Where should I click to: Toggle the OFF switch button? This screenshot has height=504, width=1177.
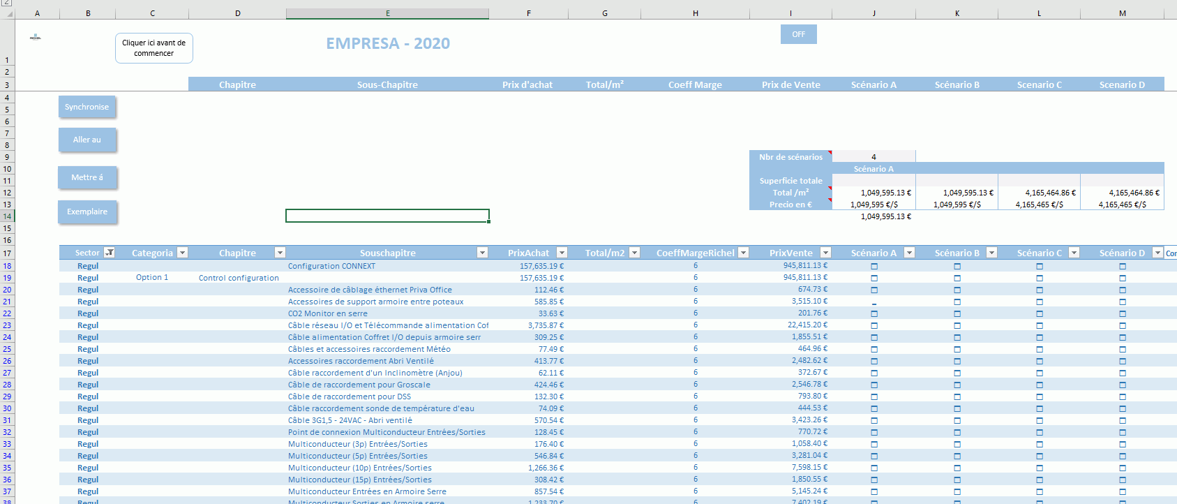[798, 34]
